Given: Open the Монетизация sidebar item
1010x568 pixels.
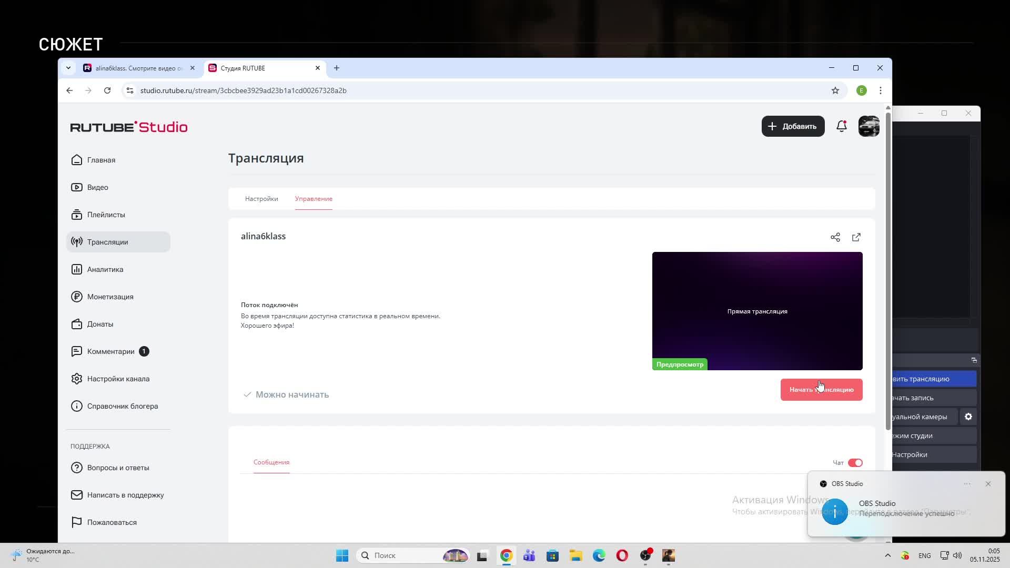Looking at the screenshot, I should pos(110,297).
